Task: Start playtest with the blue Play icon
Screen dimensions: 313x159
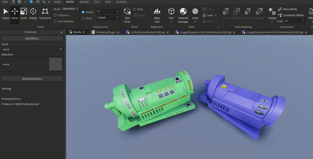Action: [32, 2]
